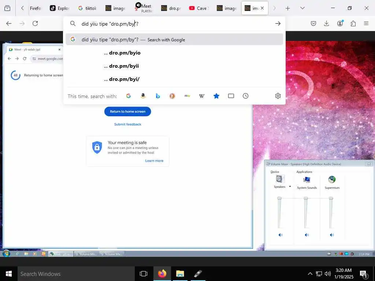Click the Submit feedback link
375x281 pixels.
coord(127,124)
